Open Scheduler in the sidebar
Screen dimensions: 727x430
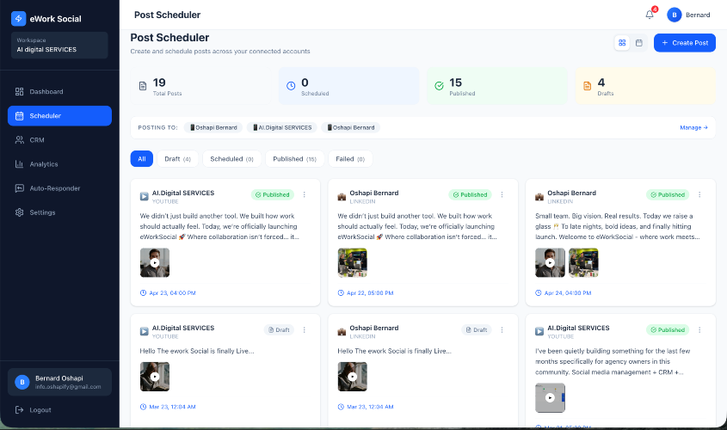click(59, 116)
